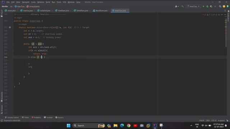Open the Bookmarks tool window
The width and height of the screenshot is (230, 129).
point(1,97)
